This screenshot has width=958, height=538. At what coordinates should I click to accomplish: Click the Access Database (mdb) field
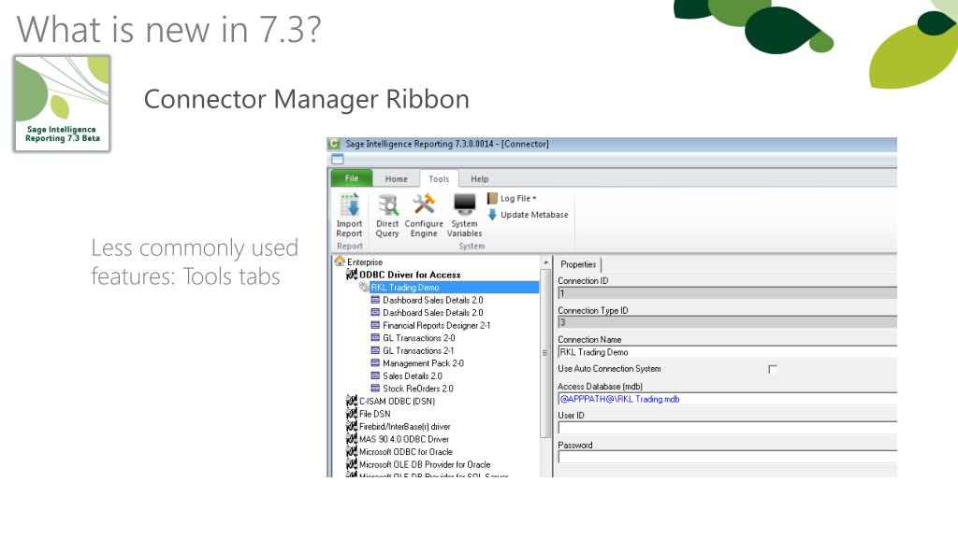click(727, 399)
